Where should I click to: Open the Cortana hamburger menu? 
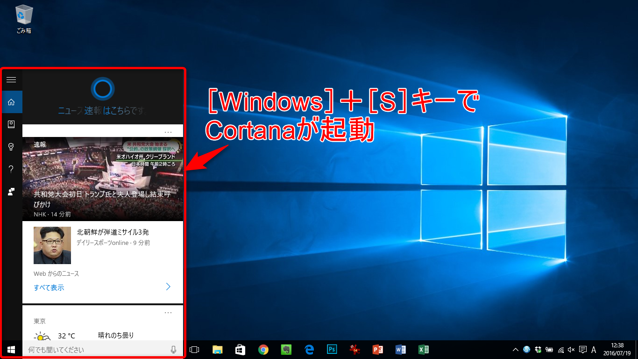tap(11, 80)
